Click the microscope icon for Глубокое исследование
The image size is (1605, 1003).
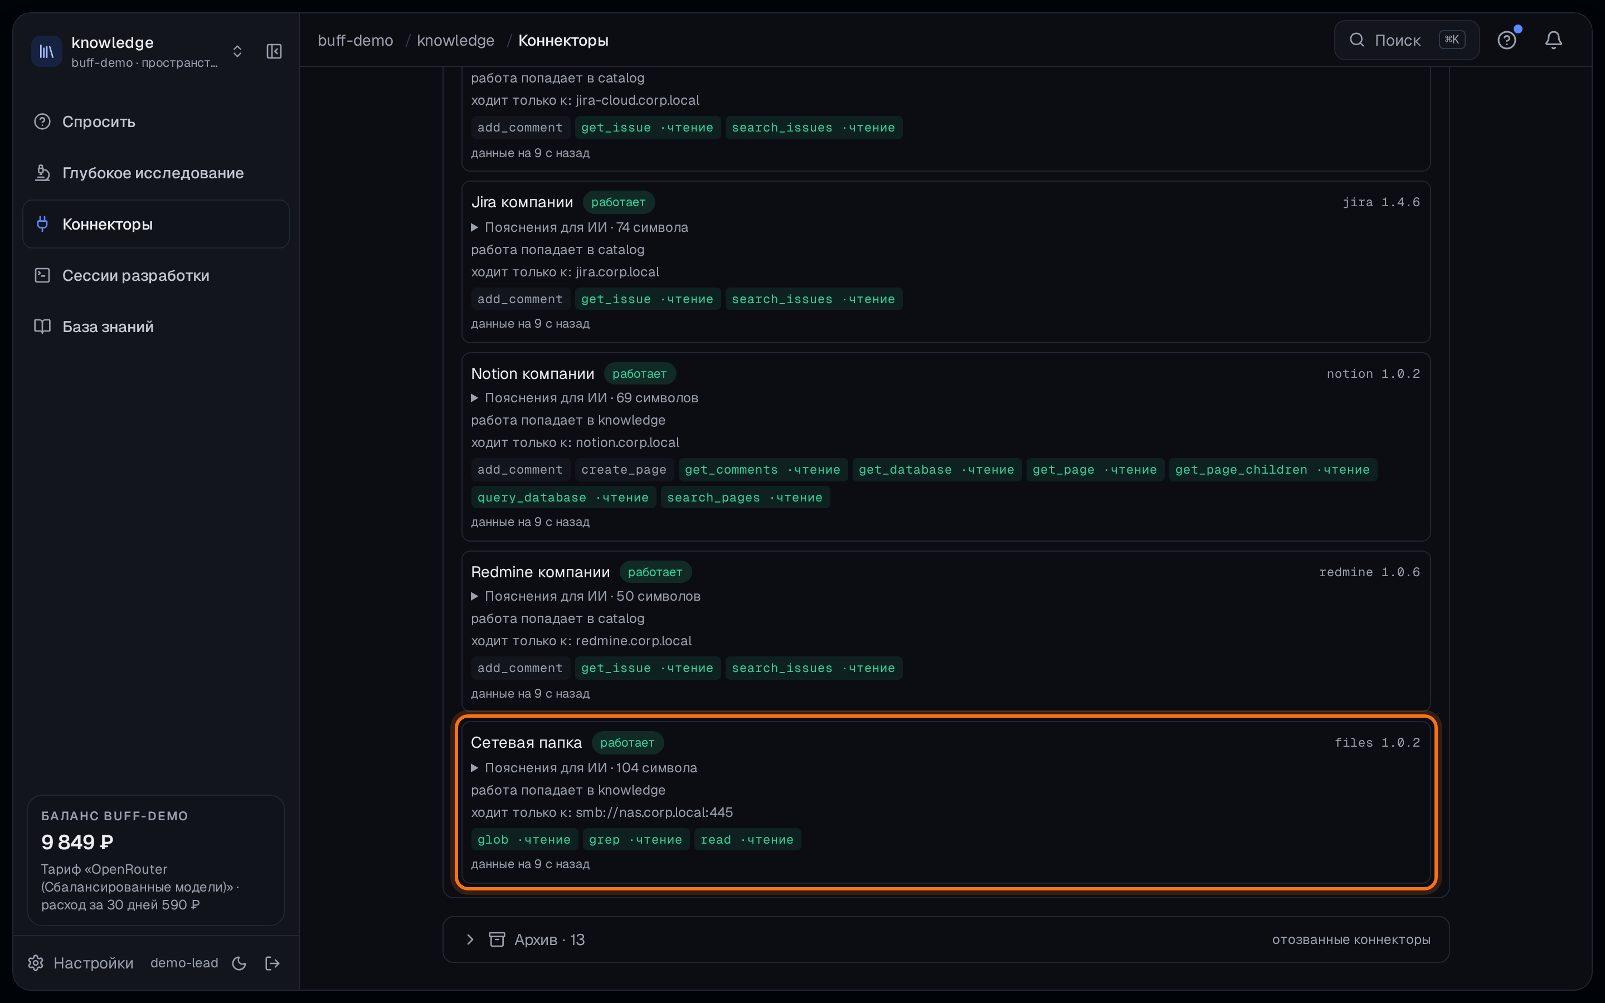42,173
